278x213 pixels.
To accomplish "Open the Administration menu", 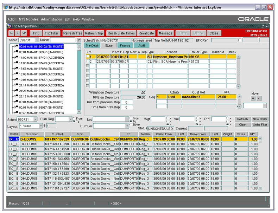I will tap(51, 19).
